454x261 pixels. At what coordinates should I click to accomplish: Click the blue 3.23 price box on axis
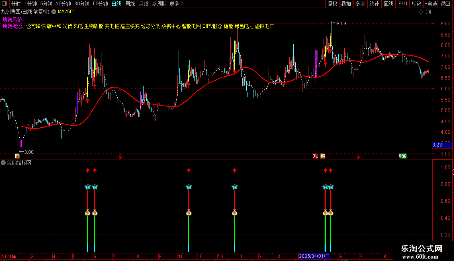(x=442, y=145)
